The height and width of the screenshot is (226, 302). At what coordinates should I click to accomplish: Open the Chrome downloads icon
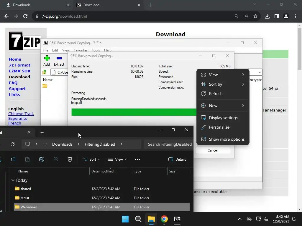point(267,16)
